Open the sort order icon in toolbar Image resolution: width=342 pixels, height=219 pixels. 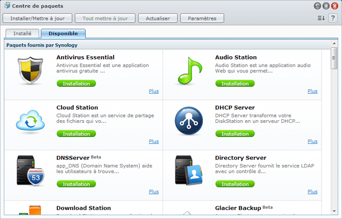(x=321, y=18)
